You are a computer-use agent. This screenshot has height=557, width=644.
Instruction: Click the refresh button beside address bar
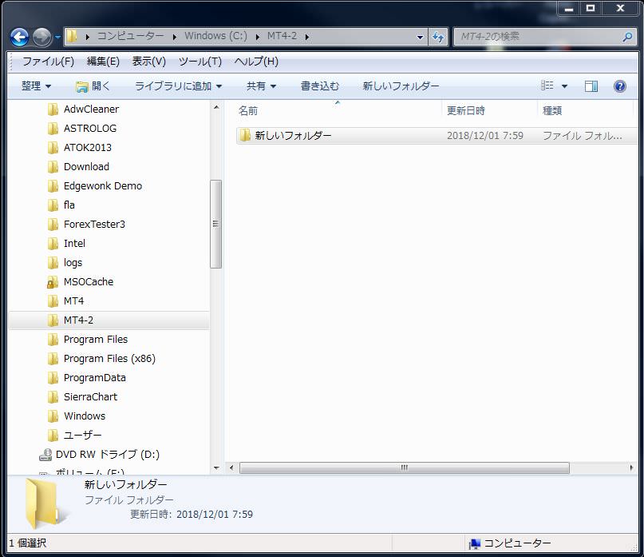click(438, 37)
